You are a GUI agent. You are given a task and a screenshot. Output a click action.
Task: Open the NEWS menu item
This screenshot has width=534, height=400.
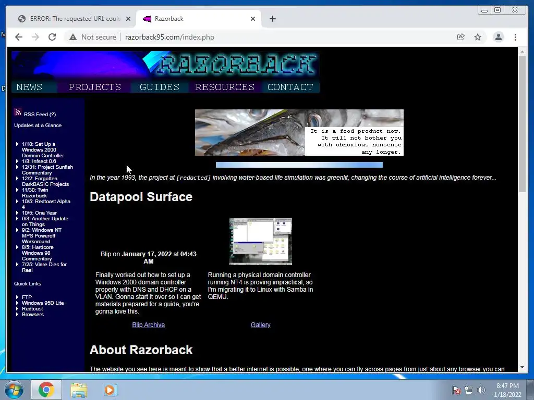coord(29,87)
